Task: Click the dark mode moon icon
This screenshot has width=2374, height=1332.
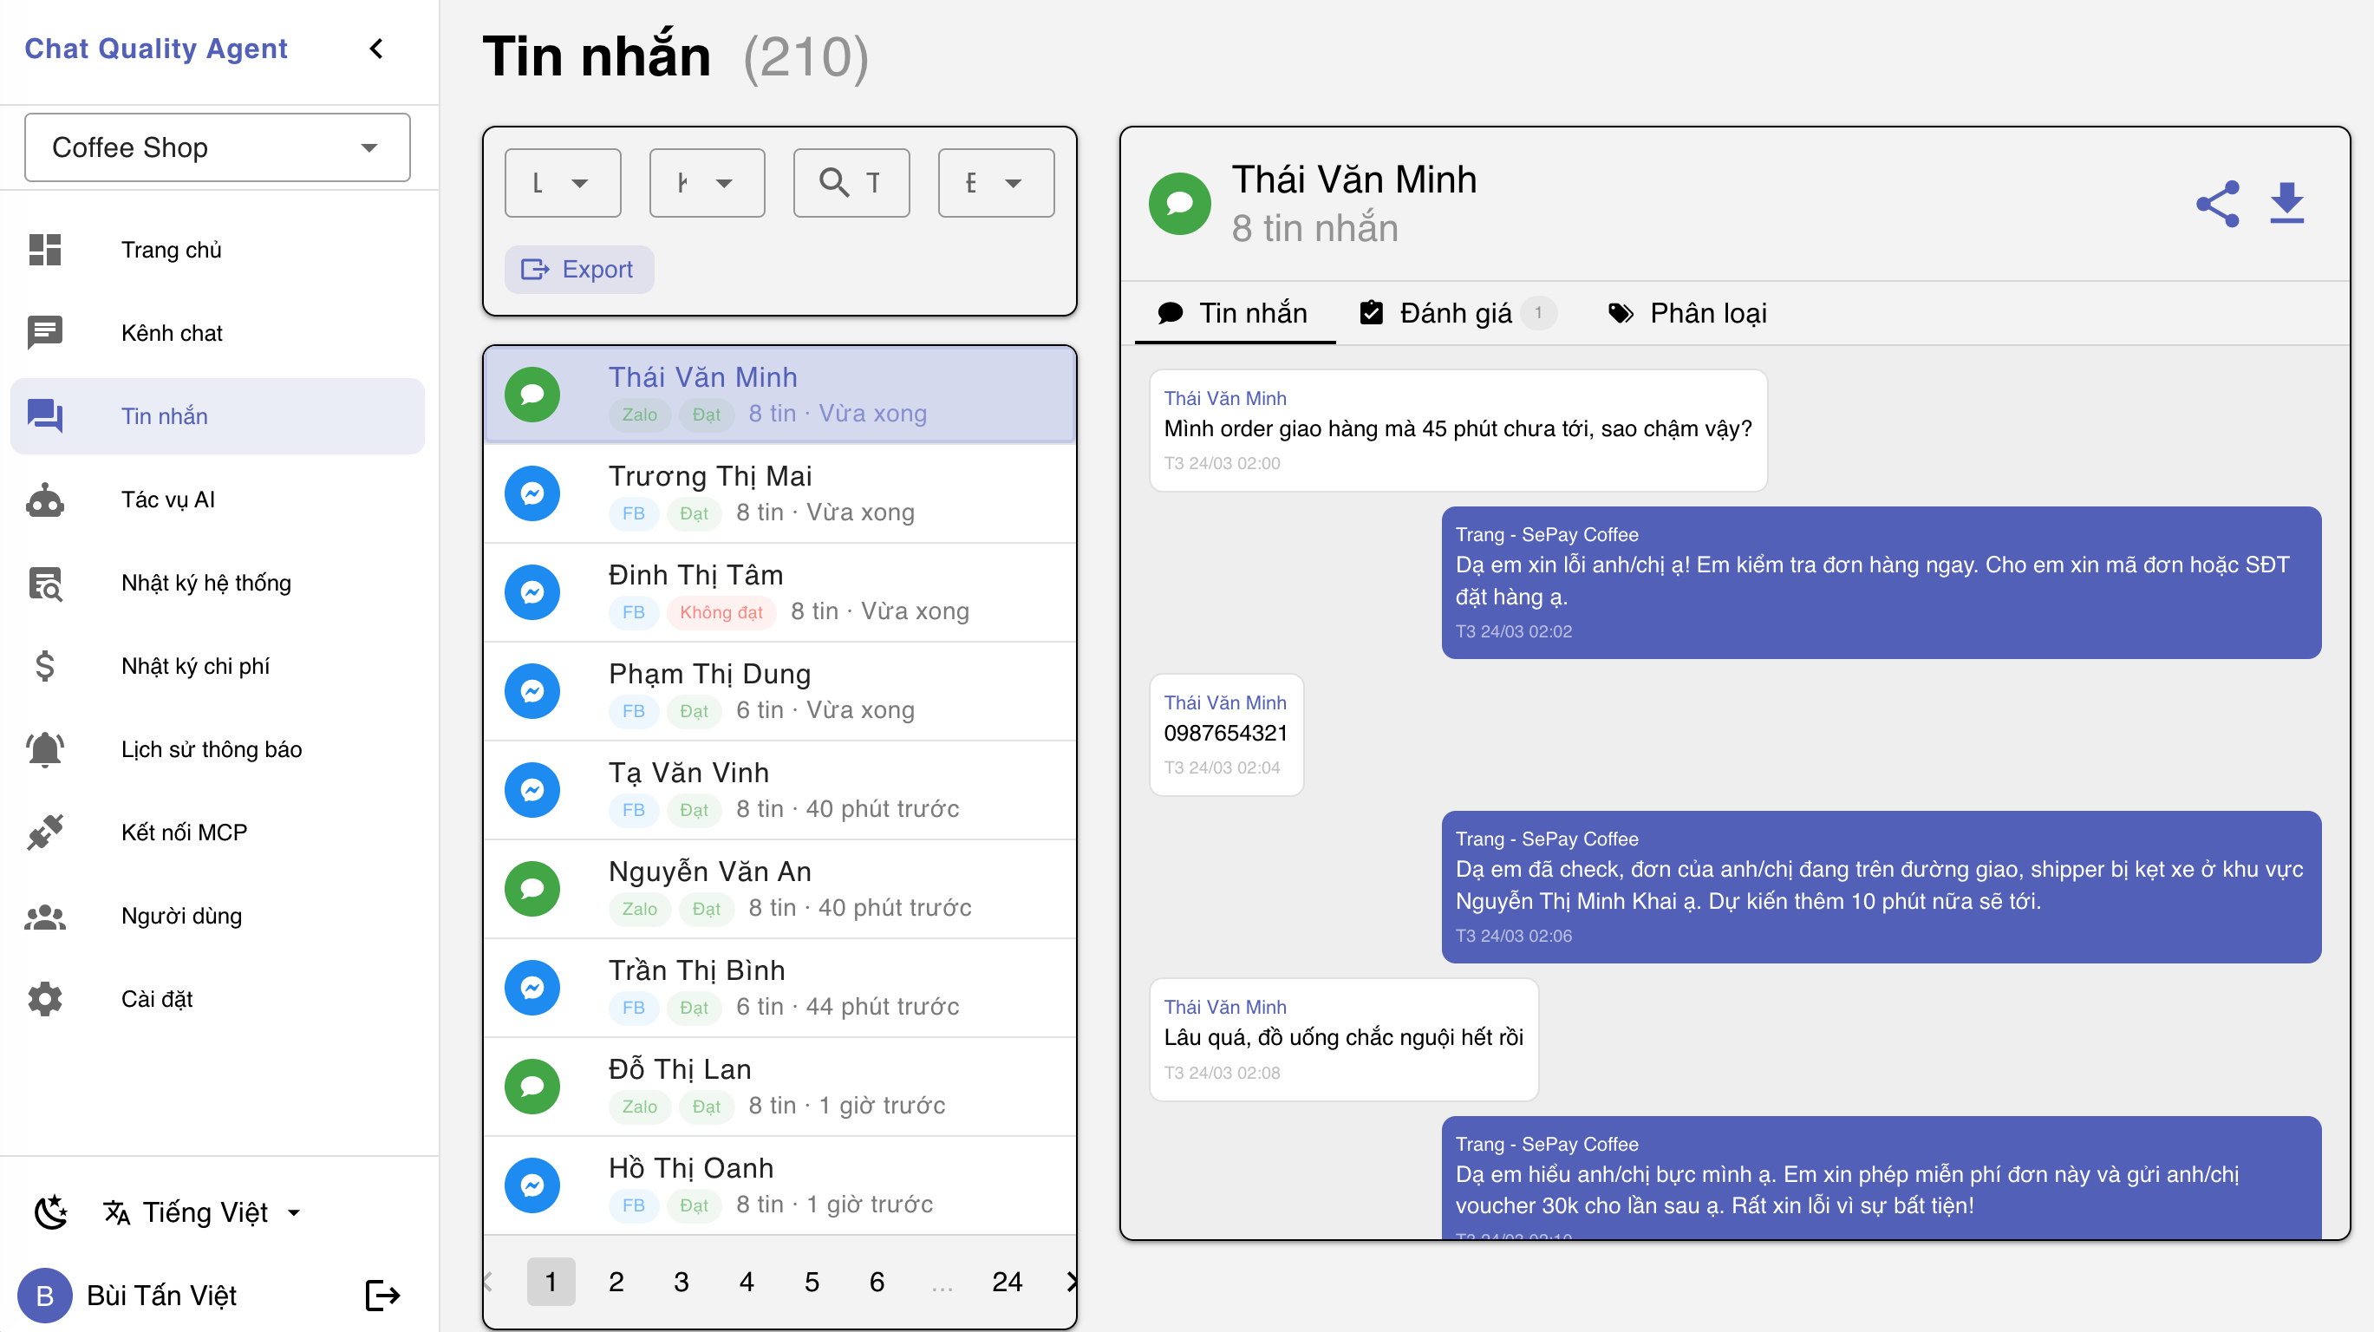Action: (x=50, y=1212)
